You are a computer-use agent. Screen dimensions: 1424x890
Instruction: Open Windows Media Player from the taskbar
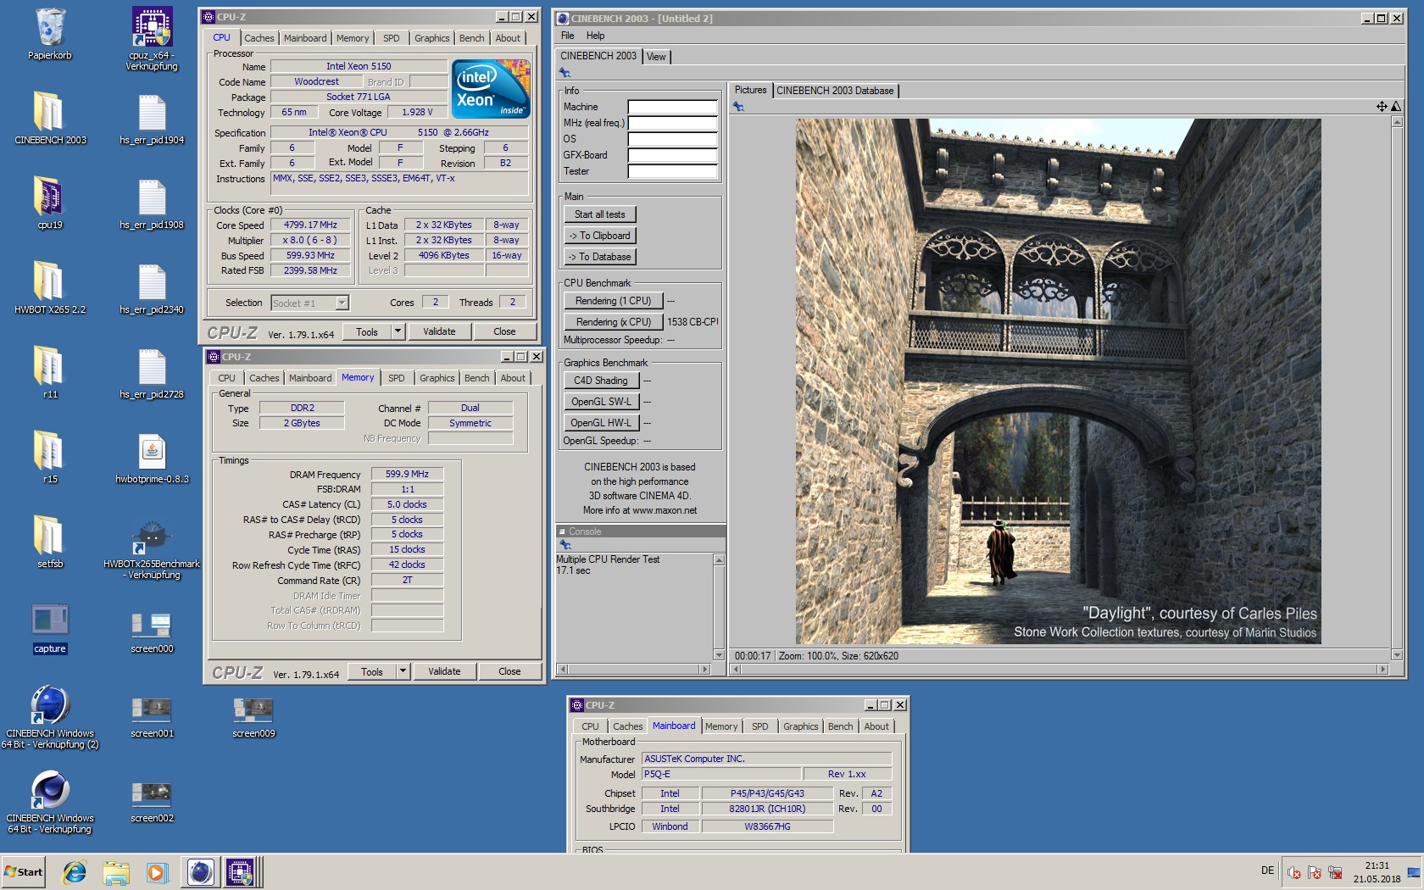pos(157,872)
